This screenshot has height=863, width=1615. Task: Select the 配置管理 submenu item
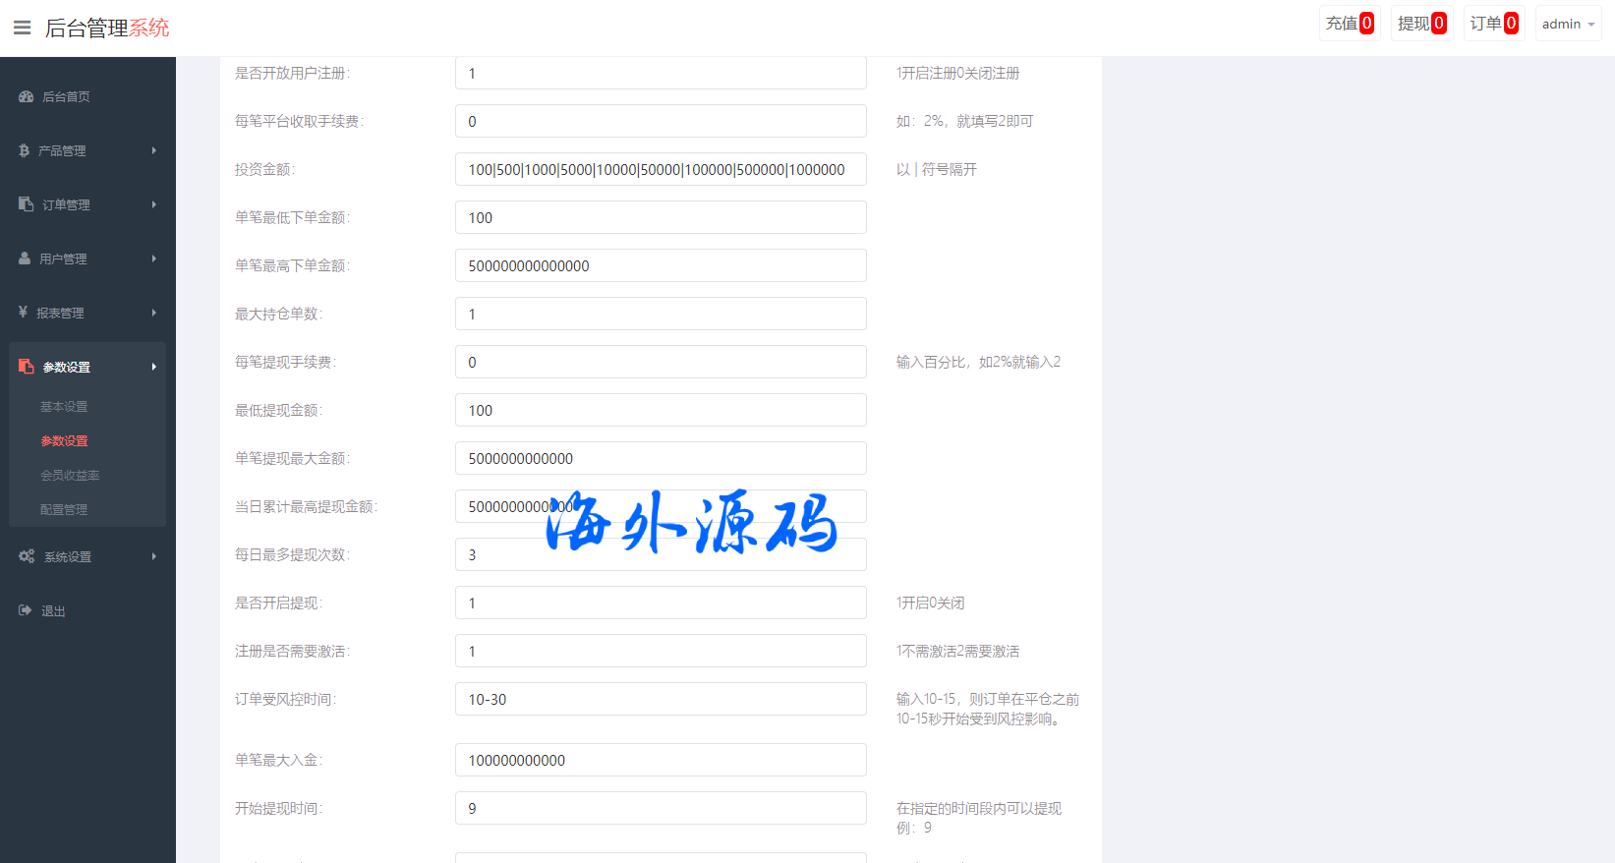64,510
